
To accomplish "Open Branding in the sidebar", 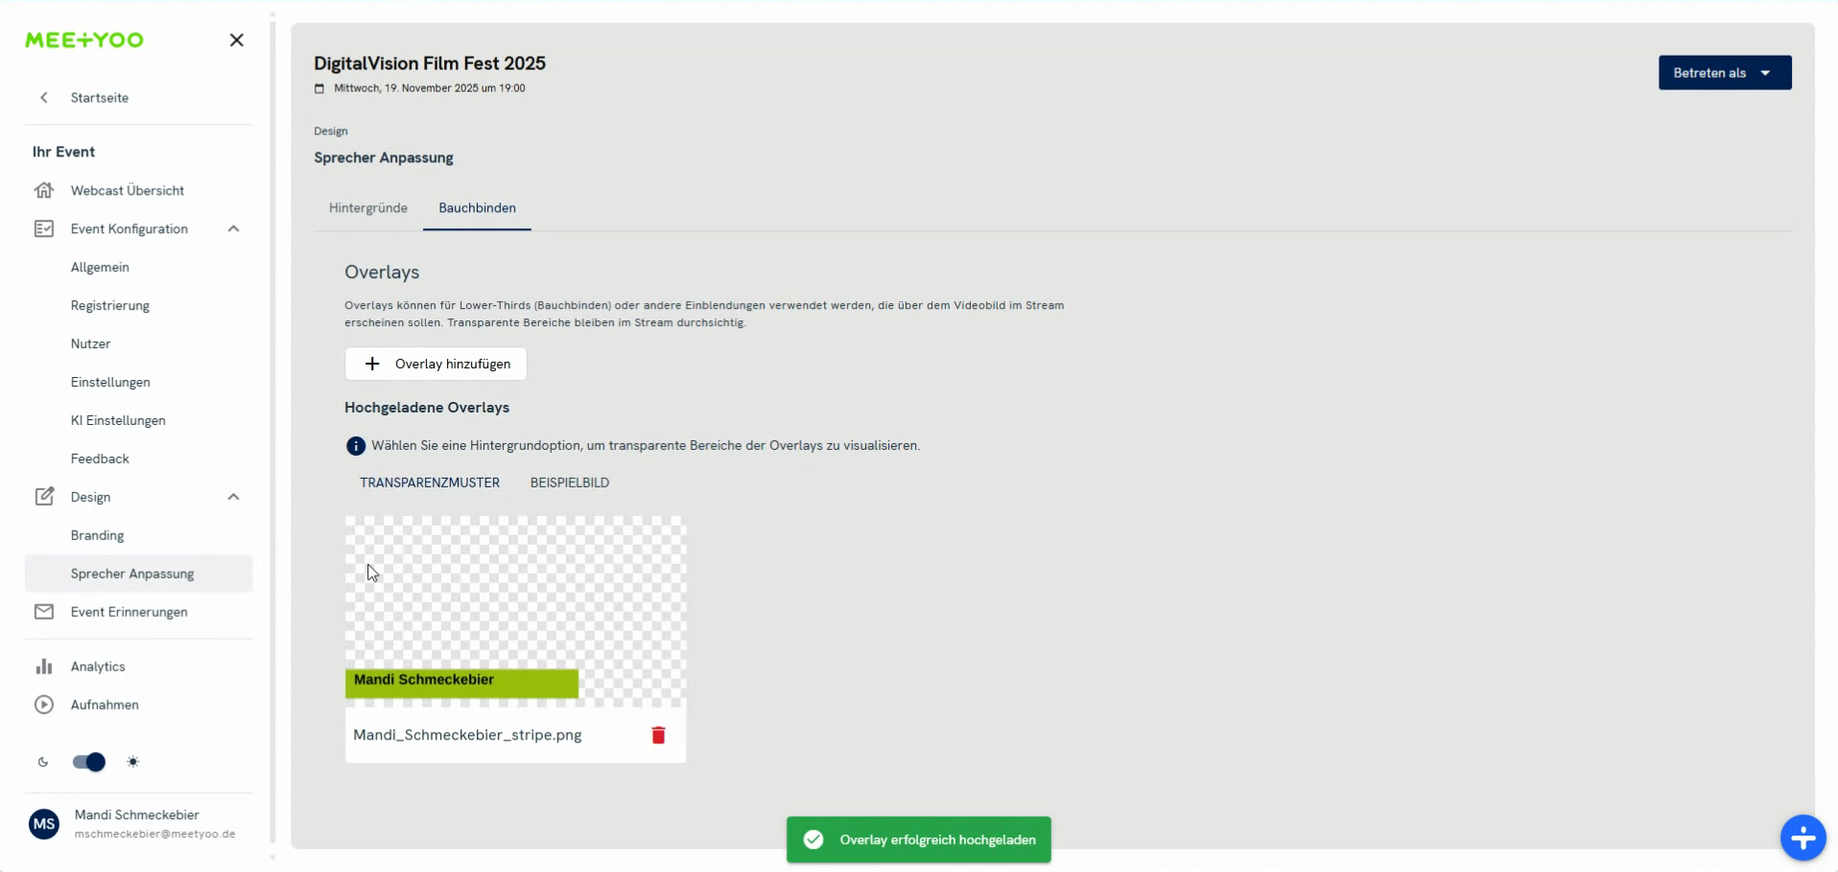I will pos(98,535).
